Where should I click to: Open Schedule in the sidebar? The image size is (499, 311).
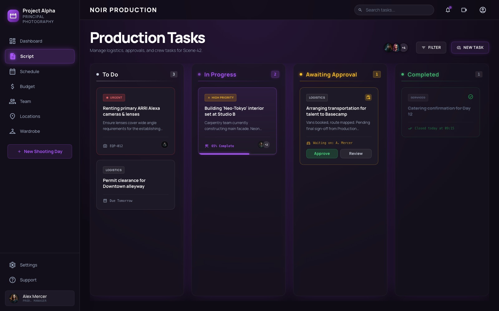pos(40,72)
